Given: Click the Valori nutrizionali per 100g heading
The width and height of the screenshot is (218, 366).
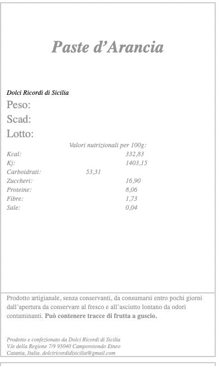Looking at the screenshot, I should 108,145.
